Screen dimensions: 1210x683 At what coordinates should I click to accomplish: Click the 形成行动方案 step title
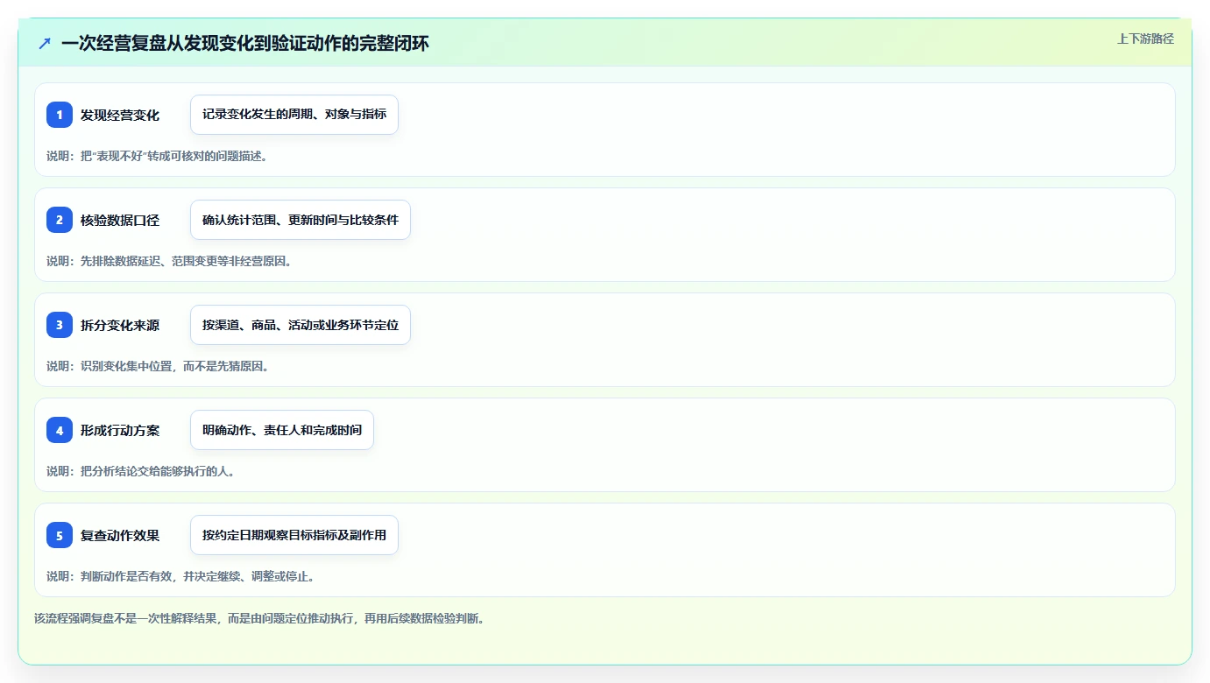pos(120,430)
